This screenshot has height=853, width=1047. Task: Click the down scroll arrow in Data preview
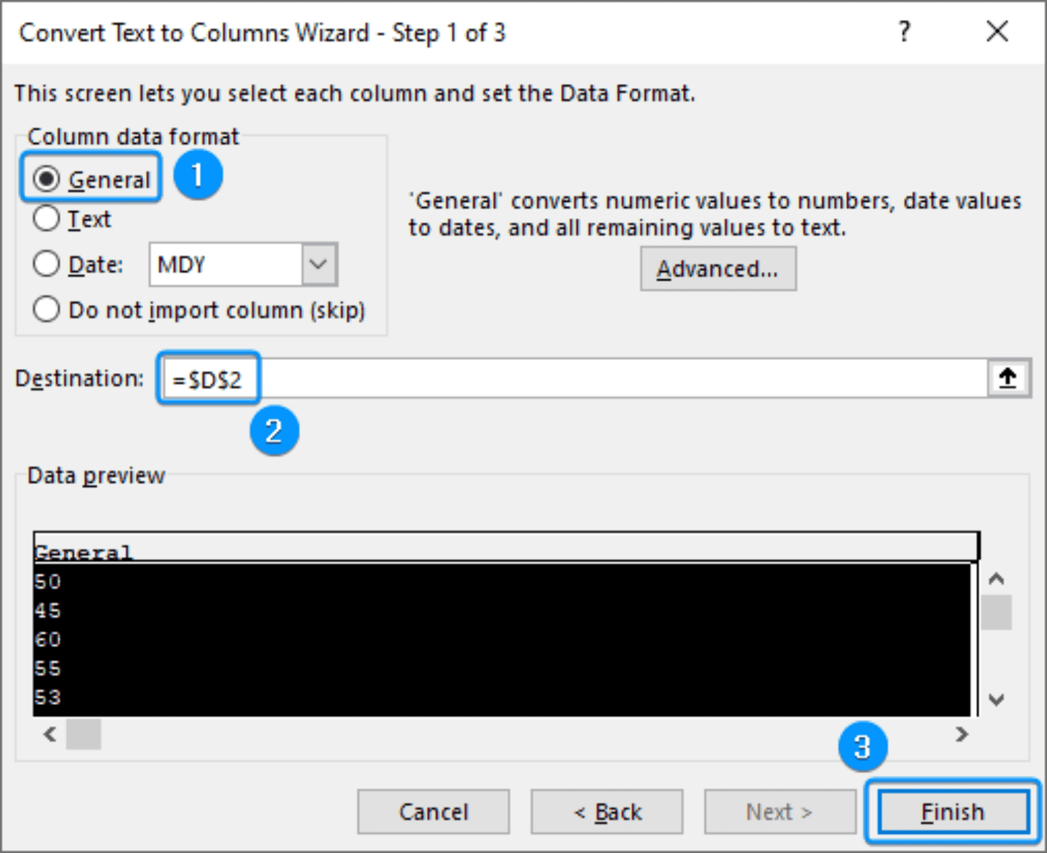tap(997, 700)
